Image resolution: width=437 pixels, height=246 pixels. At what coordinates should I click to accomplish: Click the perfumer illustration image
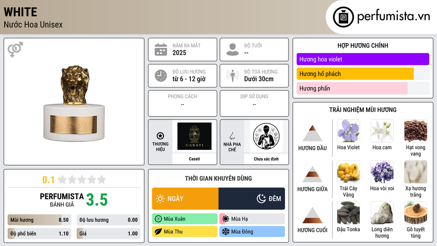click(x=266, y=136)
